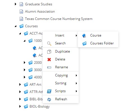
Task: Expand the 2000 folder
Action: tap(24, 62)
